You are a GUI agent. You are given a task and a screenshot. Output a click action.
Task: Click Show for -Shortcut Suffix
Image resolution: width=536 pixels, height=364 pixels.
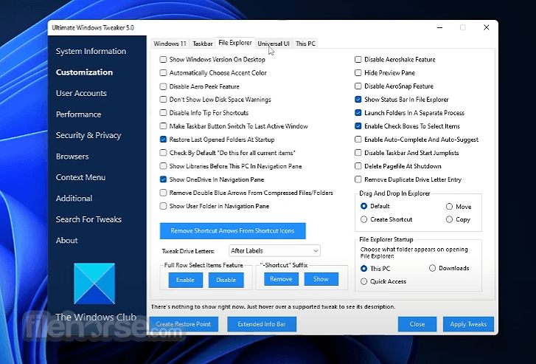[x=321, y=279]
